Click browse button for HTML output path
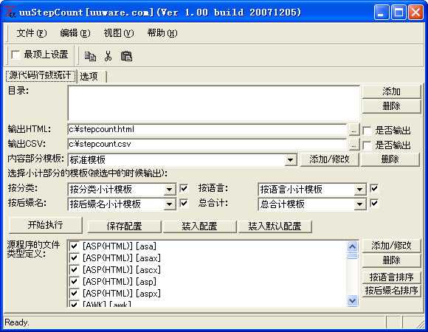The width and height of the screenshot is (428, 332). [353, 131]
